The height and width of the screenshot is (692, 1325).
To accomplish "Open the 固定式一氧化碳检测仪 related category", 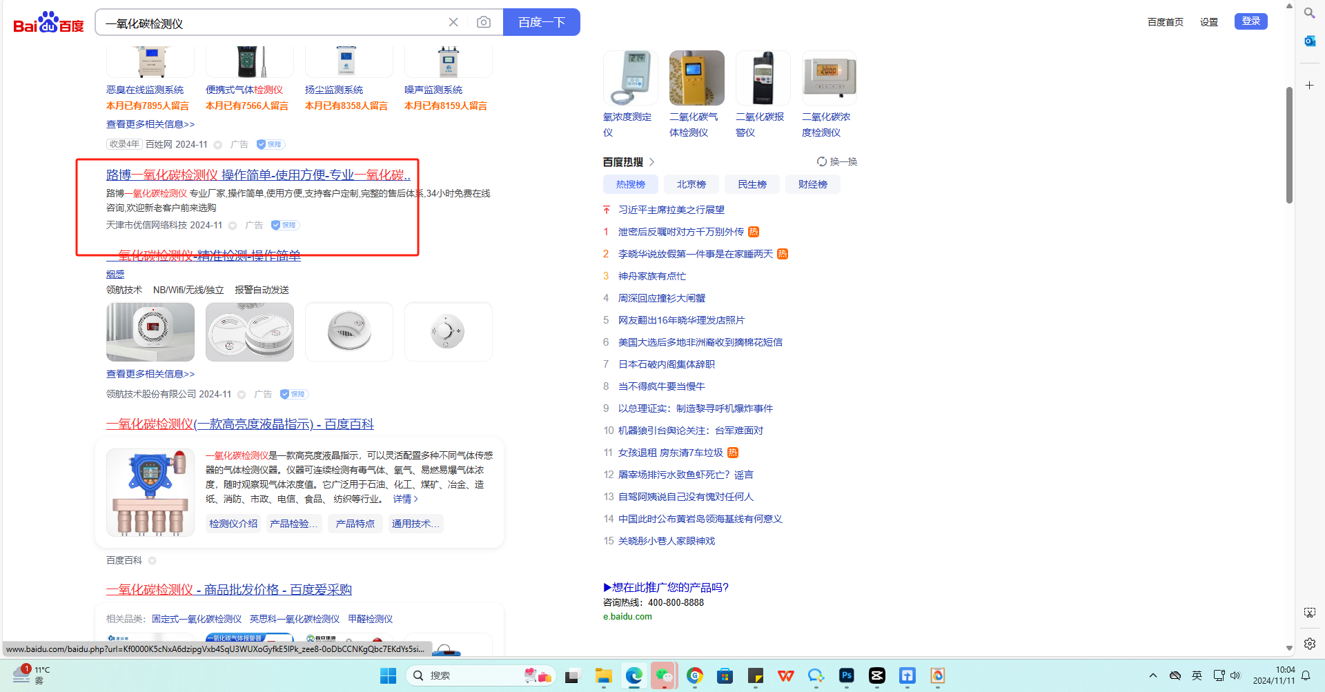I will [x=197, y=619].
